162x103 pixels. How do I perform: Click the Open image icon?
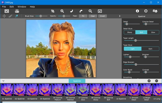pyautogui.click(x=7, y=11)
